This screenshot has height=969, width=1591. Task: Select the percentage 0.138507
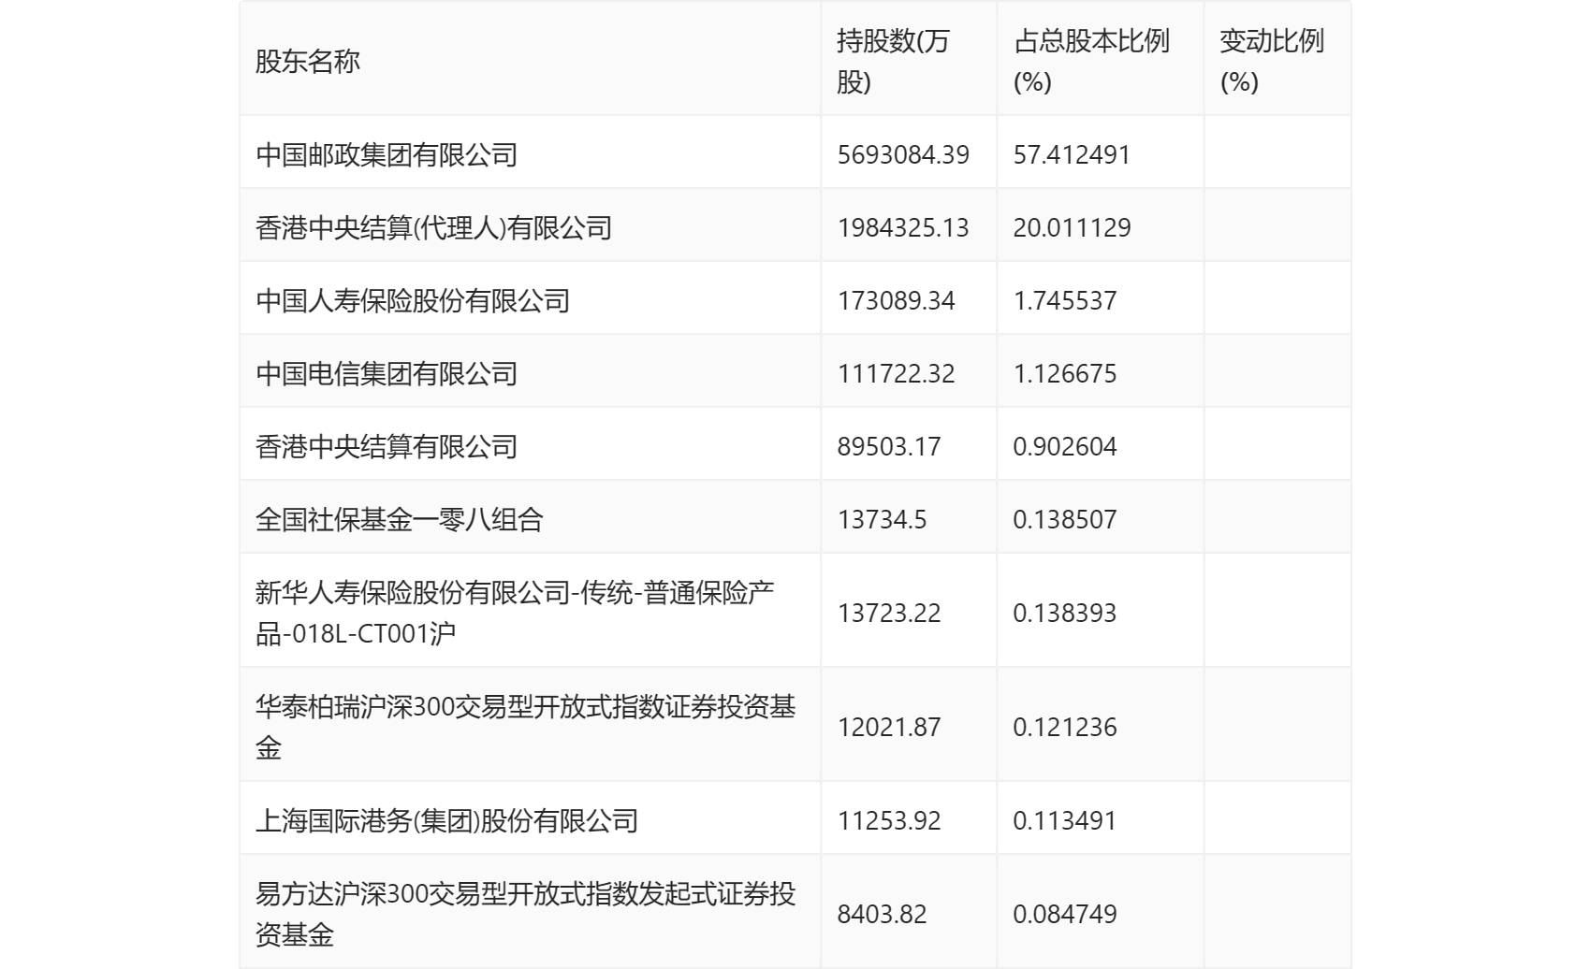pos(1065,519)
